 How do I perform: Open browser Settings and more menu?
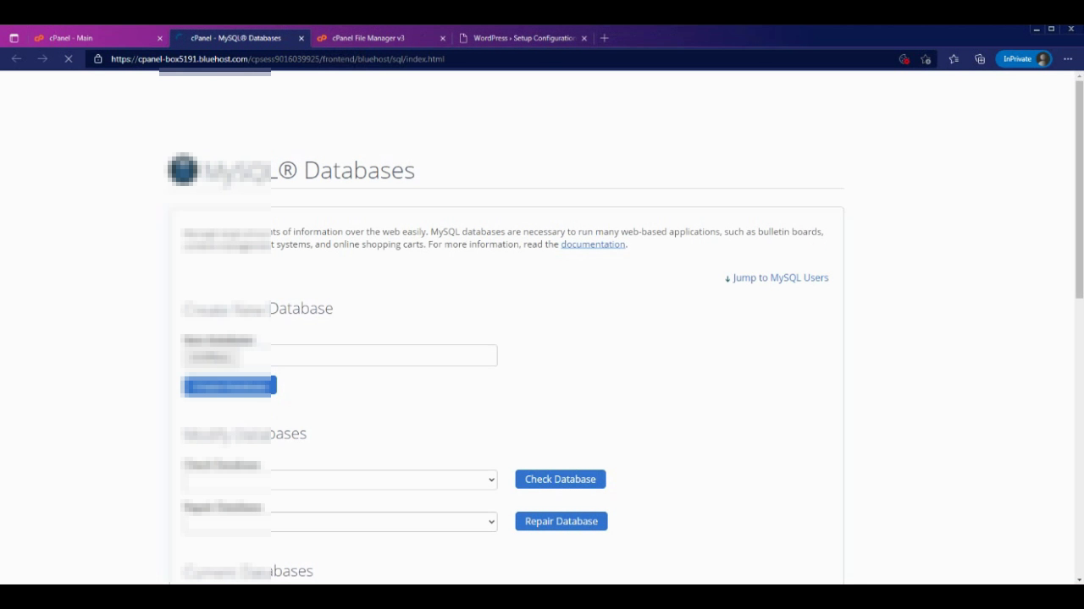pos(1068,59)
